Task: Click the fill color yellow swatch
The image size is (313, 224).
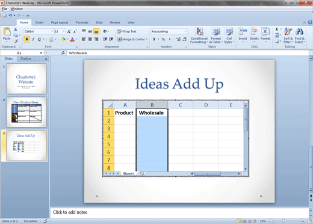Action: click(63, 39)
